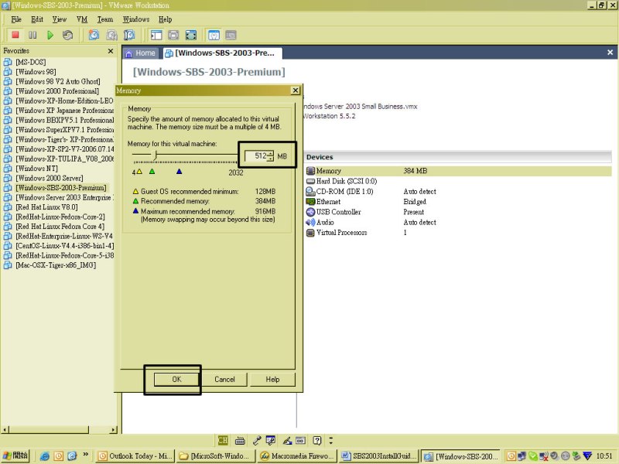Click the Snapshot Manager toolbar icon
This screenshot has height=464, width=619.
tap(129, 35)
